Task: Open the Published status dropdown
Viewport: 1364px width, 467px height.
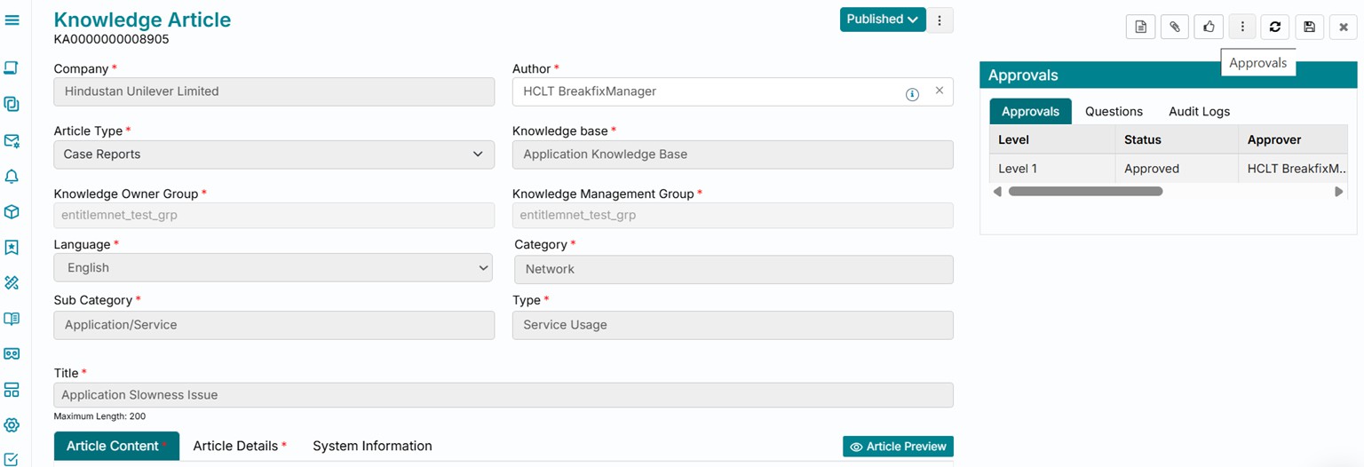Action: point(883,20)
